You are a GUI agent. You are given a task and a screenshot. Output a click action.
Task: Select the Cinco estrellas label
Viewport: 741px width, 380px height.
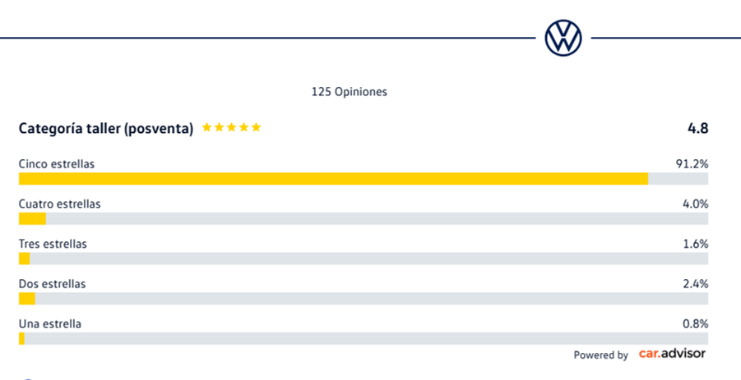click(x=57, y=164)
